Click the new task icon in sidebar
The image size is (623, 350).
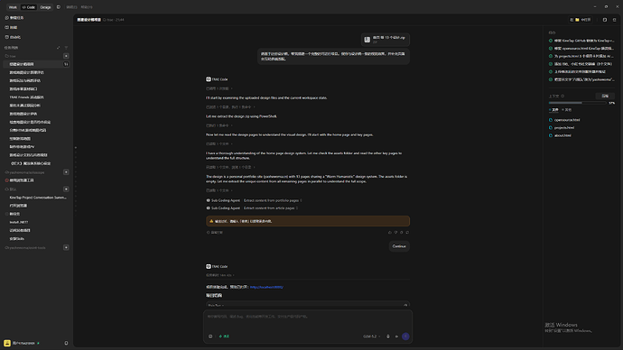click(6, 18)
